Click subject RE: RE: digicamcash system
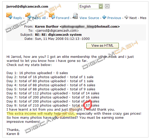This screenshot has height=139, width=152. [x=58, y=35]
